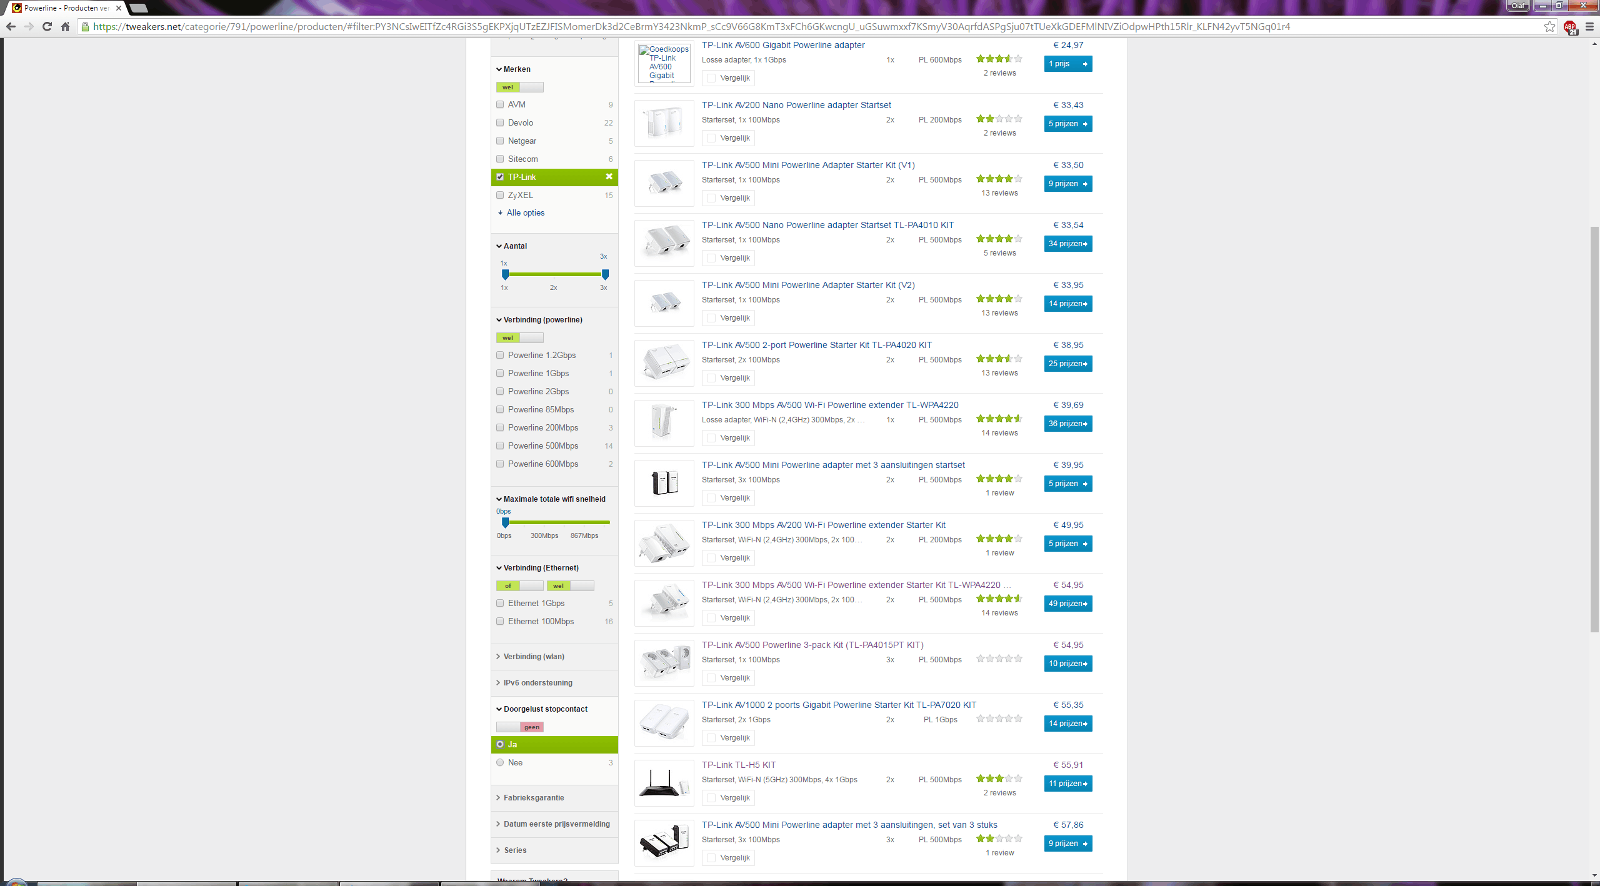Click the Aantal slider left handle
1600x886 pixels.
coord(505,274)
